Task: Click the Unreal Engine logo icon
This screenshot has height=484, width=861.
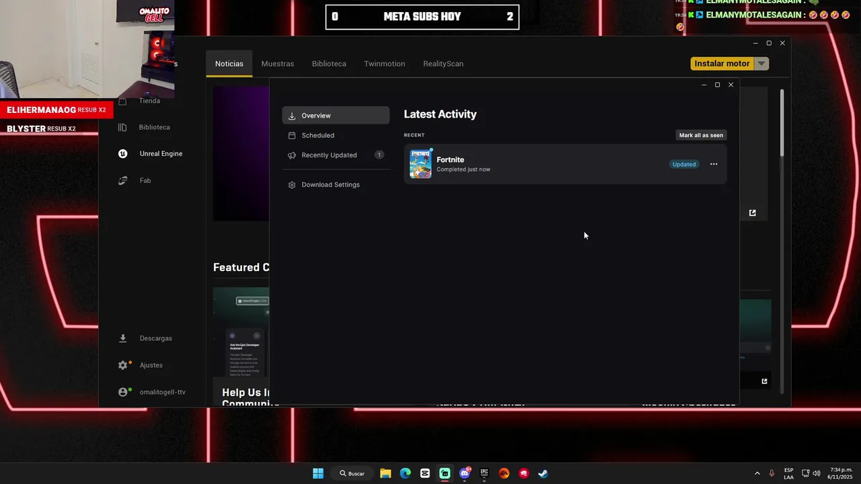Action: pyautogui.click(x=122, y=154)
